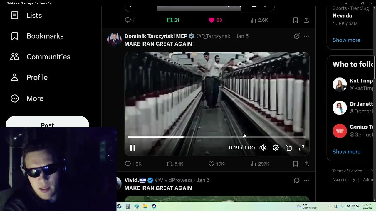The height and width of the screenshot is (211, 376).
Task: Pause the playing video
Action: [132, 148]
